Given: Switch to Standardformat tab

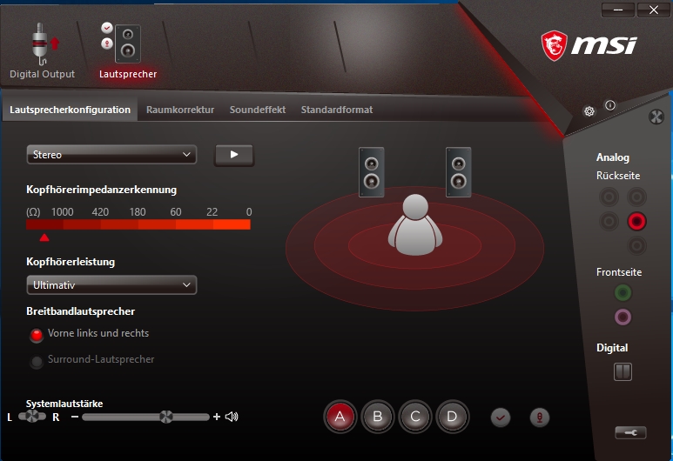Looking at the screenshot, I should pos(337,110).
